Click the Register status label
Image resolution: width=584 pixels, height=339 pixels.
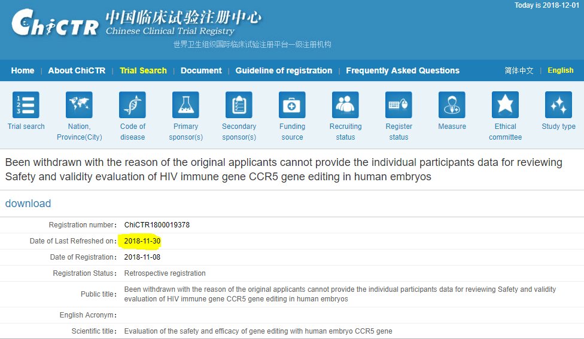click(x=399, y=132)
